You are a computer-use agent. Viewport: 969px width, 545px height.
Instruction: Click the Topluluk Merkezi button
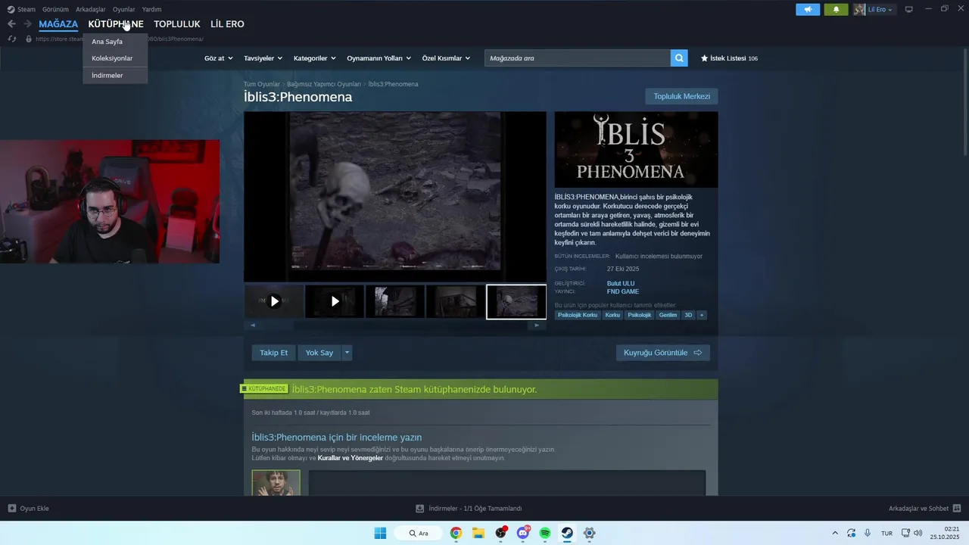pos(681,96)
